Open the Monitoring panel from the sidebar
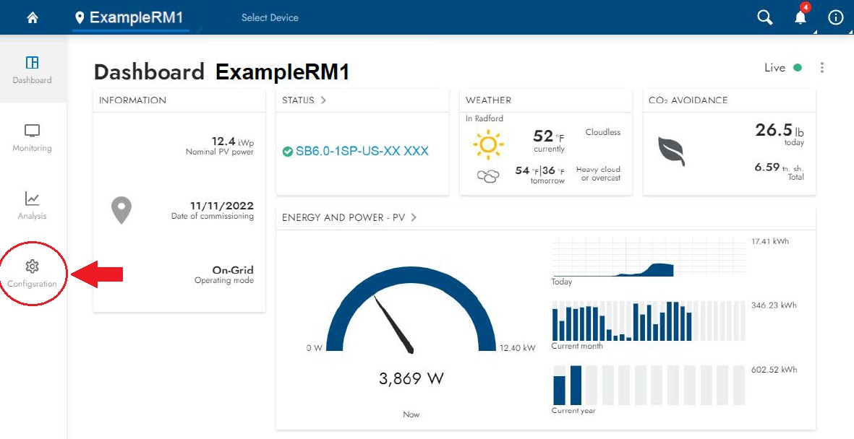The height and width of the screenshot is (439, 854). coord(32,137)
